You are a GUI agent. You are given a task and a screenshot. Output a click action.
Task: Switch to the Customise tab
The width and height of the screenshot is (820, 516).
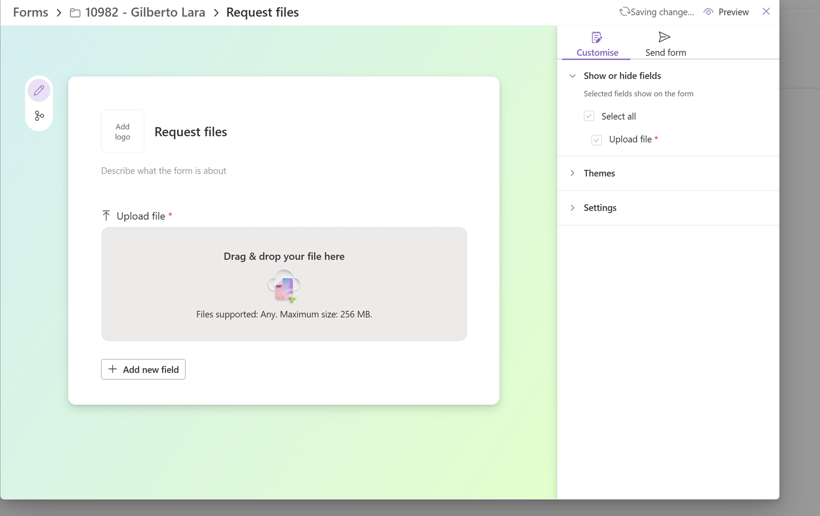[x=597, y=52]
